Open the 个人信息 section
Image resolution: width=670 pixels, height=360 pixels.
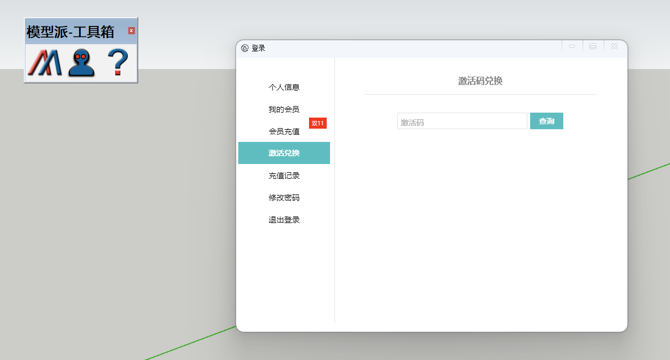(x=284, y=87)
